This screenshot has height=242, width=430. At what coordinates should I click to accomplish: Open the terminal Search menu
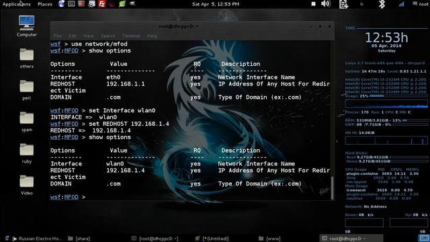click(x=107, y=36)
